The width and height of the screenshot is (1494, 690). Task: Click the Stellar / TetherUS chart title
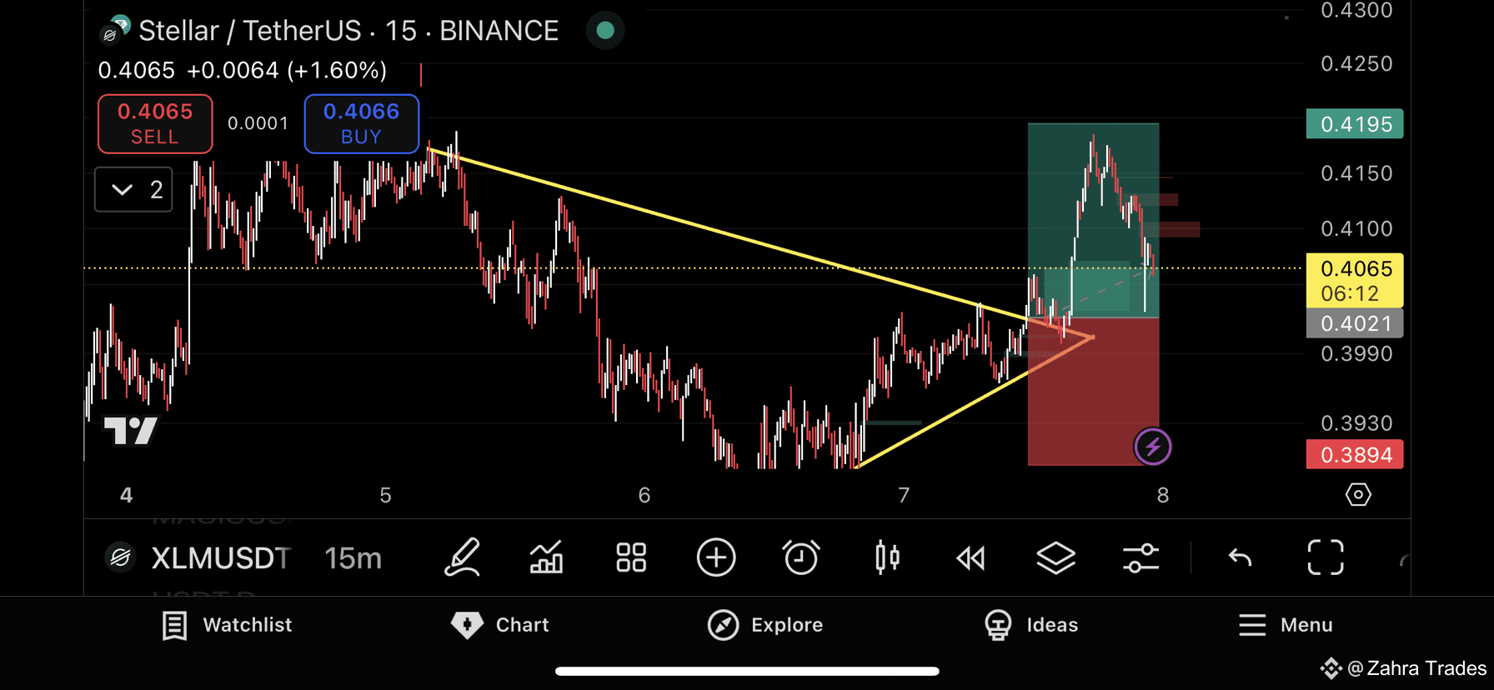(x=348, y=31)
